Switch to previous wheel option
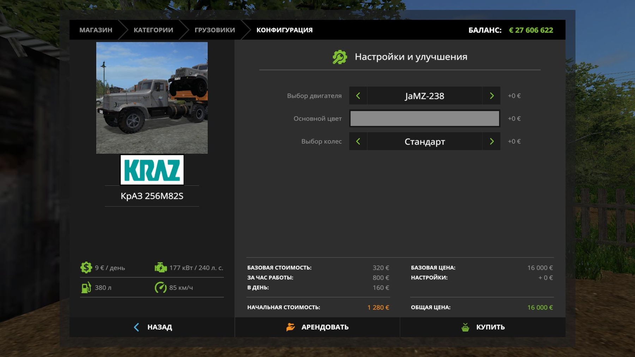The width and height of the screenshot is (635, 357). 358,141
